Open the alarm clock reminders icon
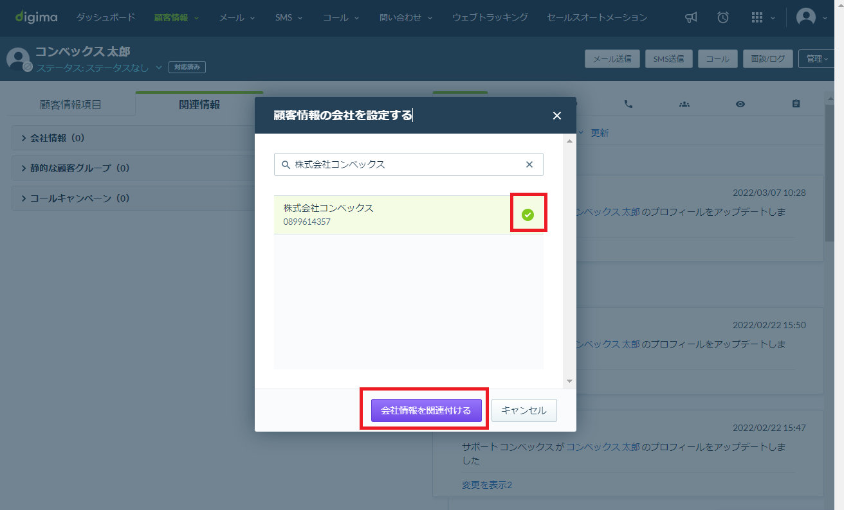844x510 pixels. [x=723, y=17]
